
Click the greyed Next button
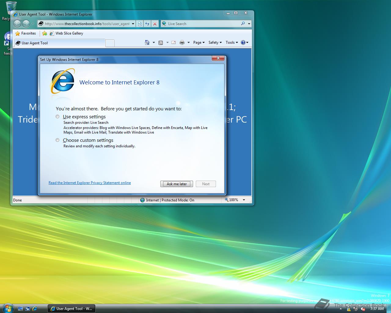206,184
